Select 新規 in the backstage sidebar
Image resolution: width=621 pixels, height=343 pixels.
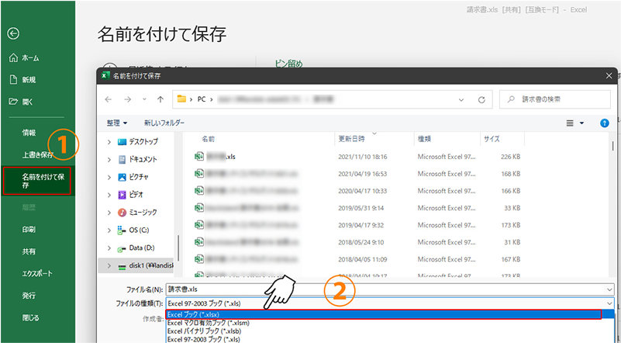point(22,80)
